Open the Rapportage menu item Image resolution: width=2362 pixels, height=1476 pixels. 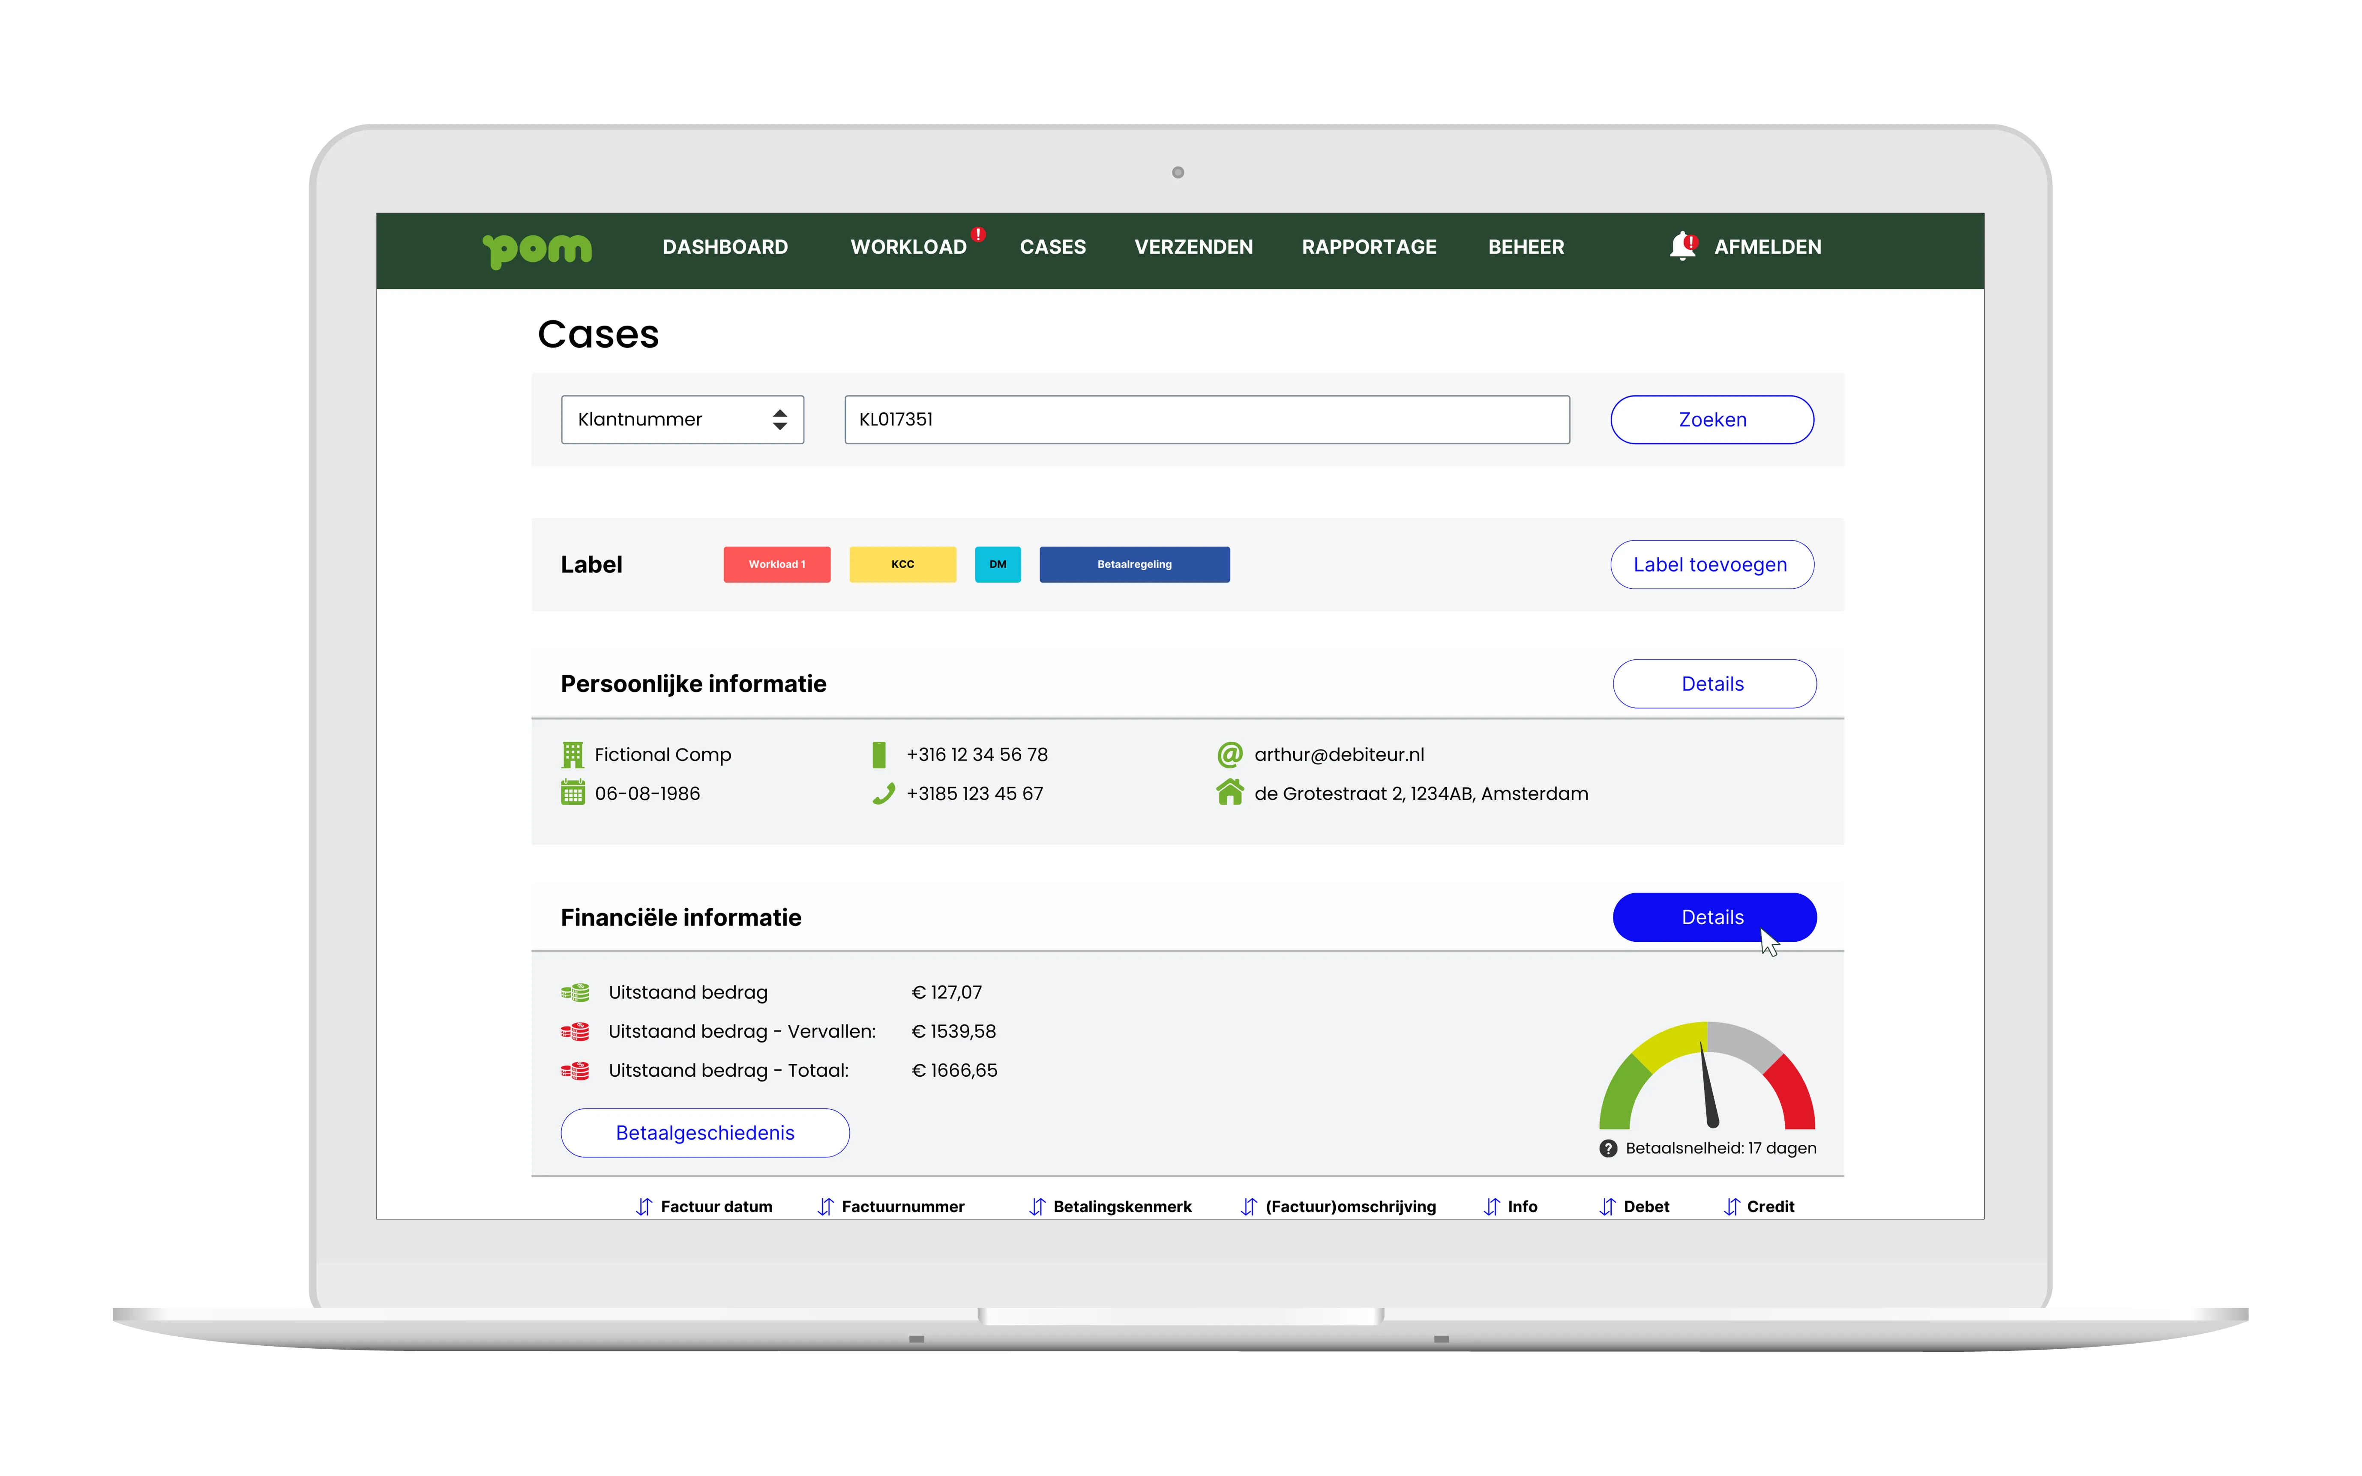(1370, 247)
